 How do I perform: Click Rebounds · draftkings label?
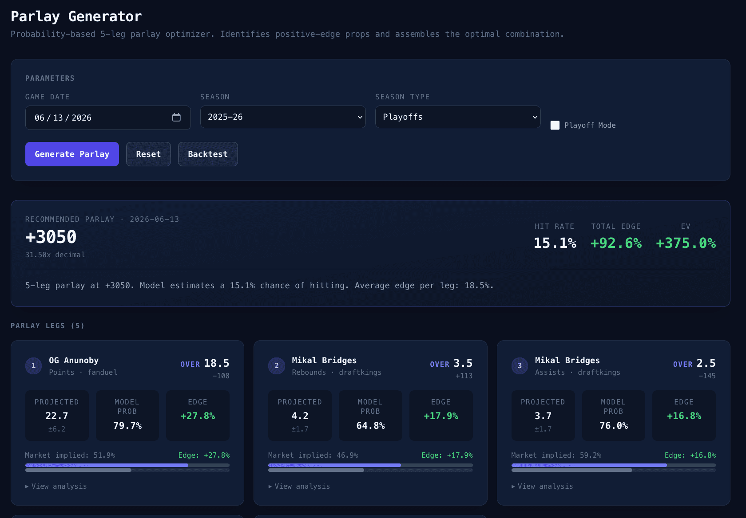click(337, 373)
